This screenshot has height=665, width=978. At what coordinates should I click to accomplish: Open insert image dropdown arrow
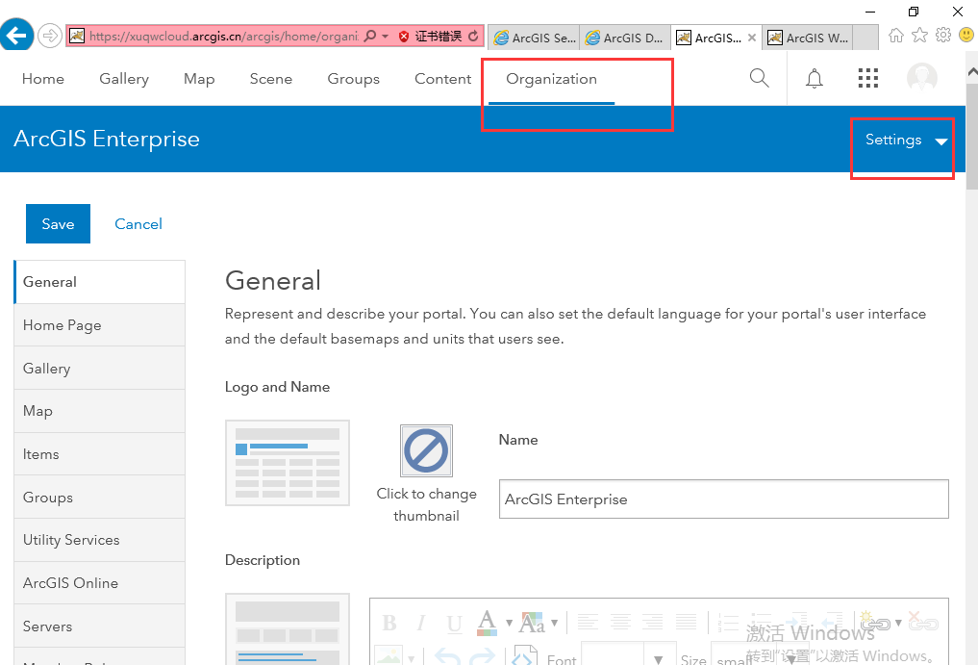pos(411,659)
